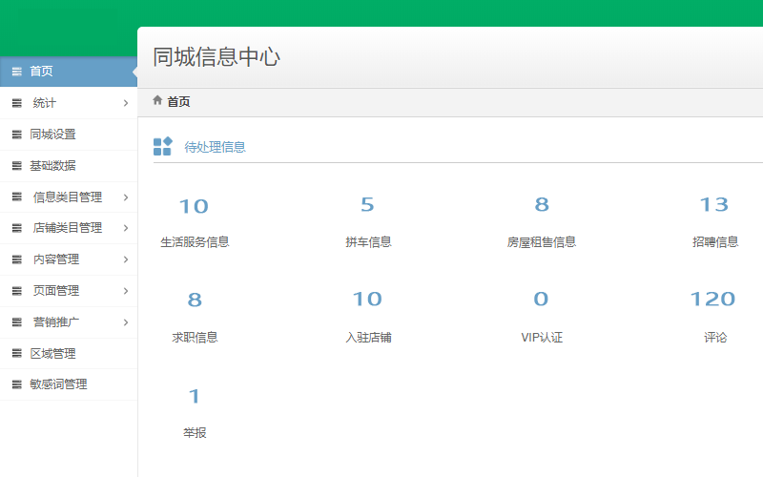
Task: Expand the 统计 submenu arrow
Action: pos(126,103)
